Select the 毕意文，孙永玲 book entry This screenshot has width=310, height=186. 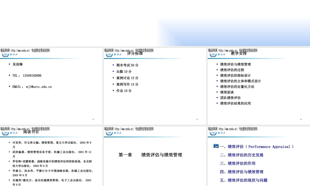(53, 173)
